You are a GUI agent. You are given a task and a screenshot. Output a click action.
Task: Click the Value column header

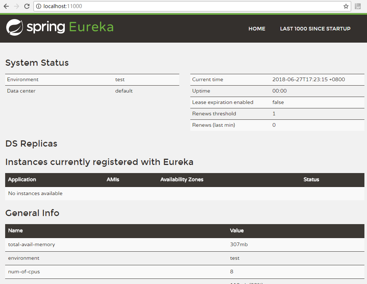(x=237, y=231)
